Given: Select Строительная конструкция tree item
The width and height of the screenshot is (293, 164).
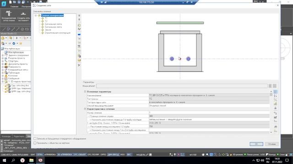Looking at the screenshot, I should (x=58, y=33).
